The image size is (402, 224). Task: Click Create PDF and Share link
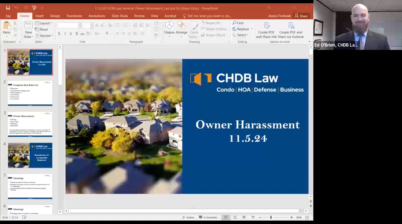coord(266,30)
